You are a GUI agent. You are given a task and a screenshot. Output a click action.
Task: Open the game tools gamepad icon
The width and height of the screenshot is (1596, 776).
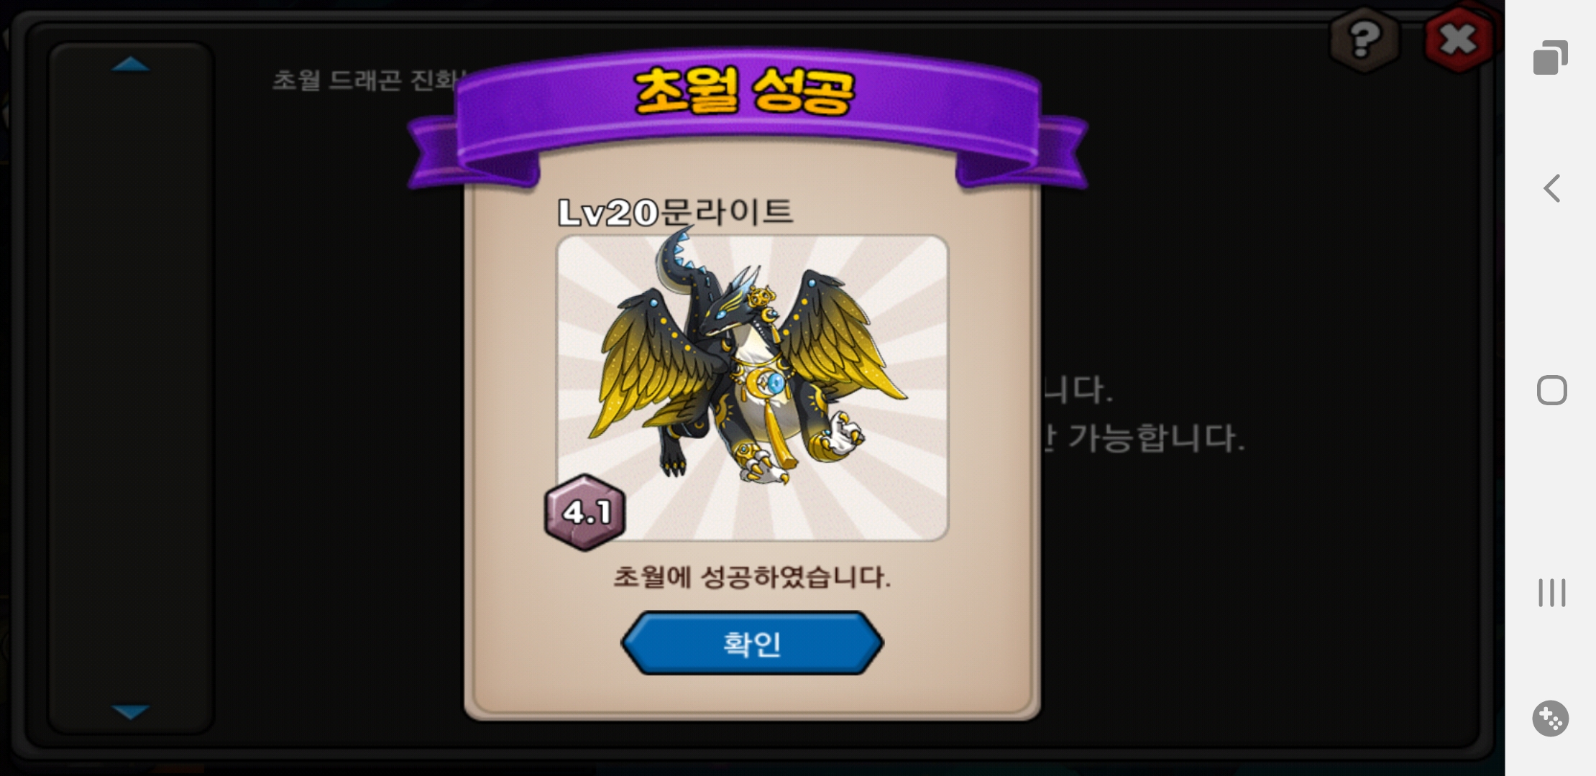click(x=1550, y=719)
